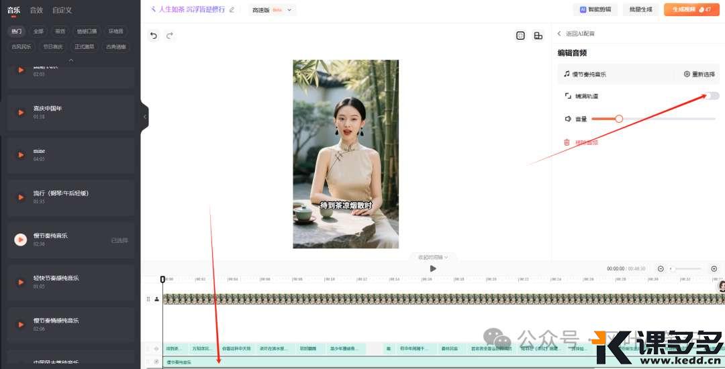Click the zoom out timeline icon
This screenshot has width=725, height=369.
661,268
